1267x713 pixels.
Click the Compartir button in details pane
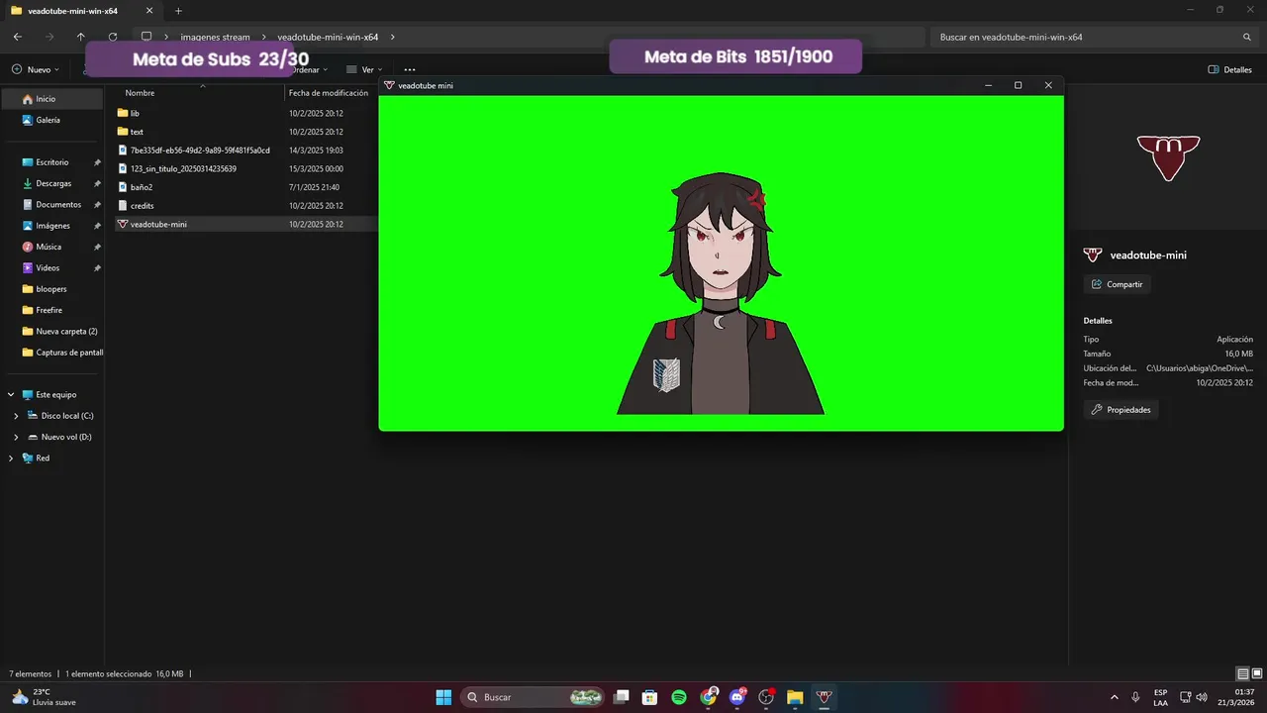tap(1117, 284)
